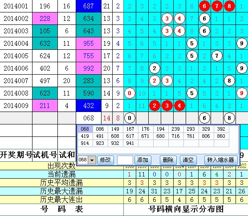This screenshot has width=248, height=216.
Task: Select highlighted number 068 in the list
Action: (85, 129)
